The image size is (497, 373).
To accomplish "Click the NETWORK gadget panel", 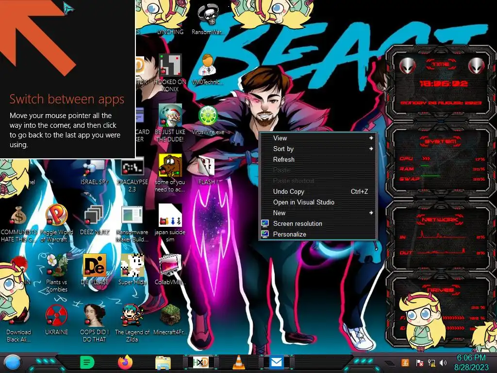I will [441, 237].
